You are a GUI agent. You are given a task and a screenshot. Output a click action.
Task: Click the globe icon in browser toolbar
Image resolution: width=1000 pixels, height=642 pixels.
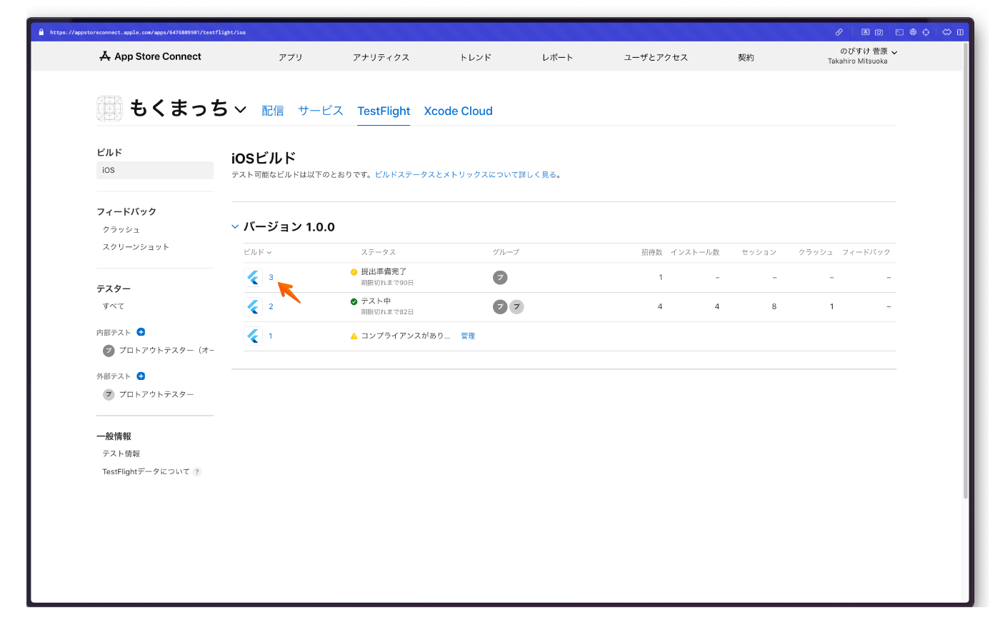click(x=913, y=32)
